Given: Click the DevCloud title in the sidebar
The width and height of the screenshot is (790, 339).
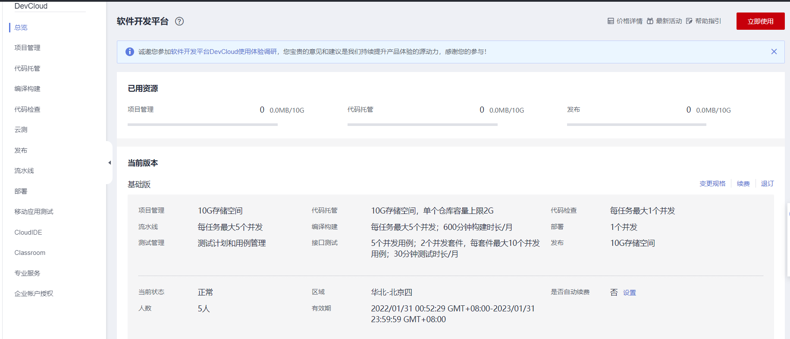Looking at the screenshot, I should coord(31,6).
